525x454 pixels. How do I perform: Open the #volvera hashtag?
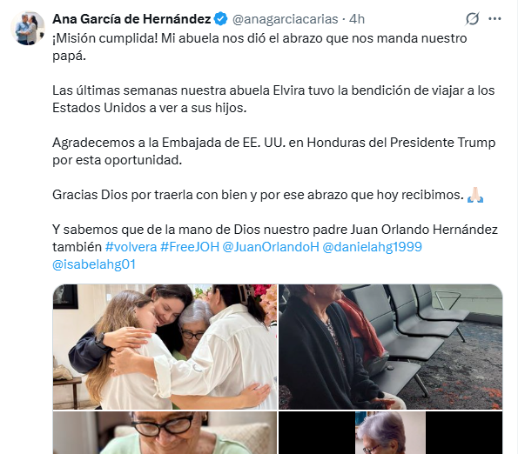click(131, 247)
